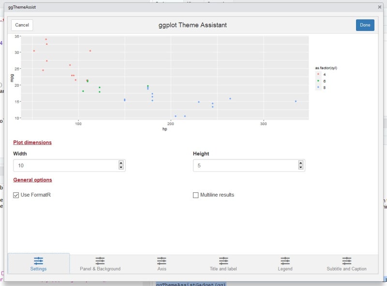
Task: Click the y-axis tick label 35
Action: pyautogui.click(x=17, y=36)
